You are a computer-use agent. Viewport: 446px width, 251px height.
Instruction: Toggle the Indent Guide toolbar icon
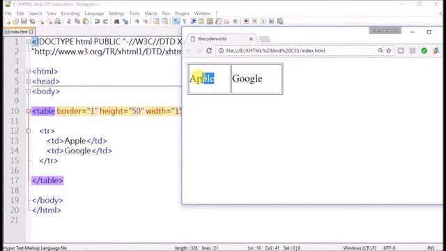point(193,22)
